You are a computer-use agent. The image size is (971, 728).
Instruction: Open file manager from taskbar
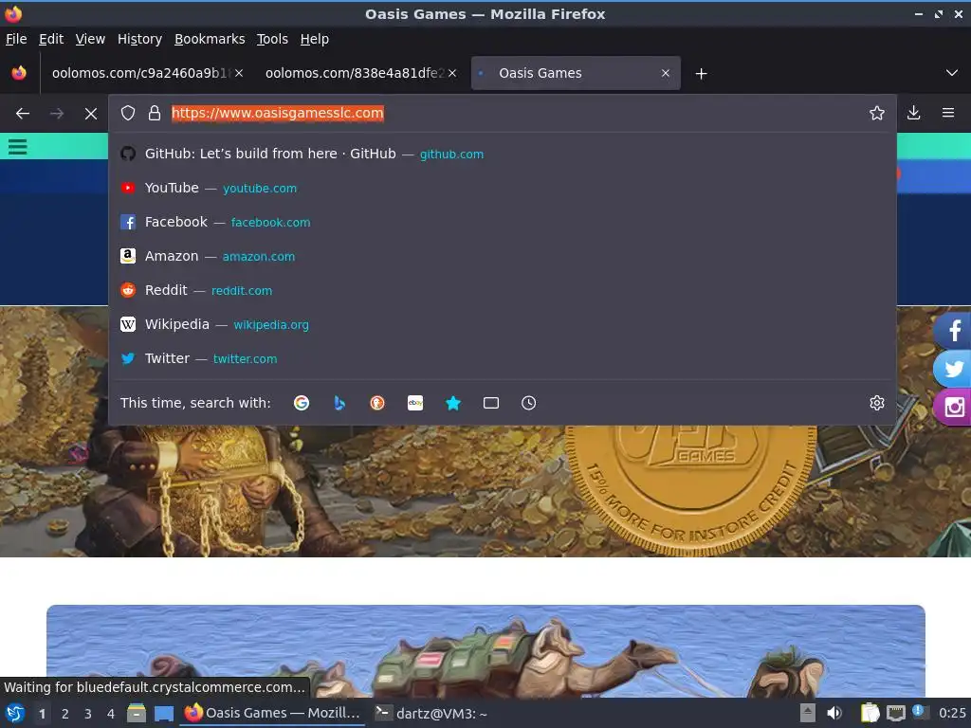coord(137,713)
